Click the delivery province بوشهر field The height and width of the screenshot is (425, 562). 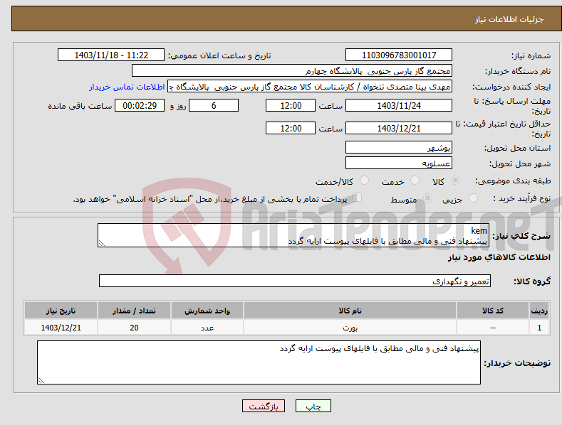pos(399,147)
